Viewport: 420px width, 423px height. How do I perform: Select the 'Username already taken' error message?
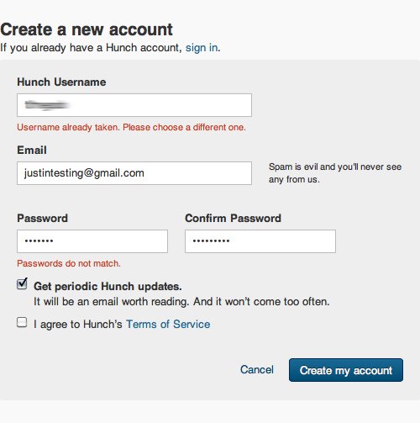click(131, 127)
